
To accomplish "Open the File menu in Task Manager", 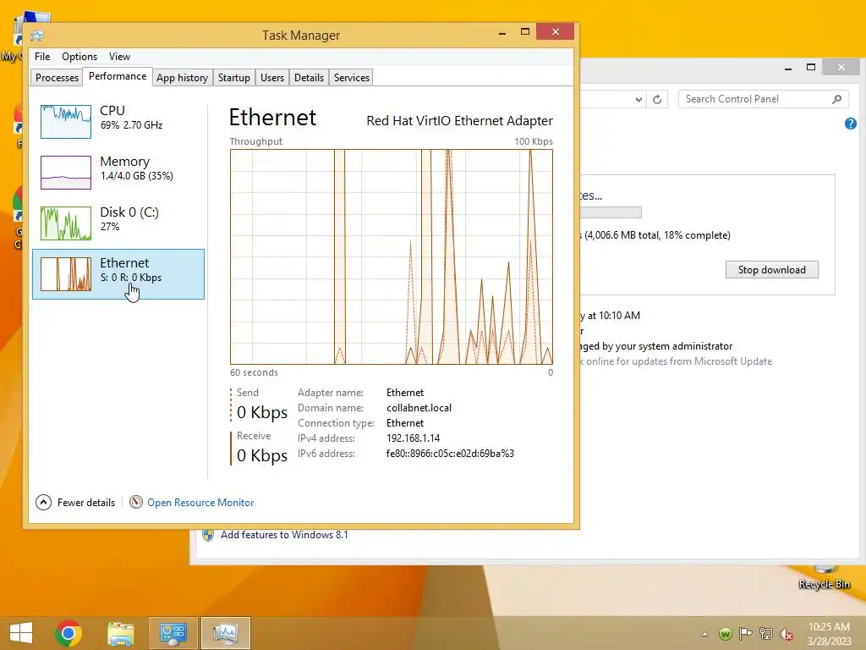I will click(x=42, y=57).
